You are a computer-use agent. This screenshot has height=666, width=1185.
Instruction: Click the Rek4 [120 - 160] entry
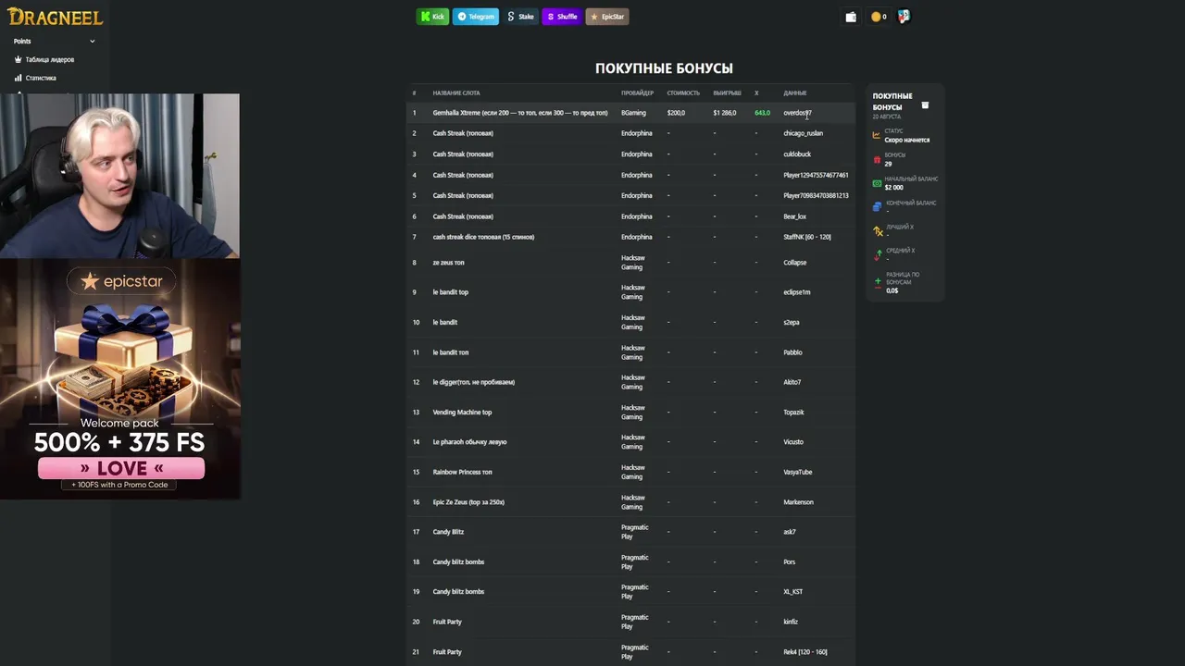805,652
